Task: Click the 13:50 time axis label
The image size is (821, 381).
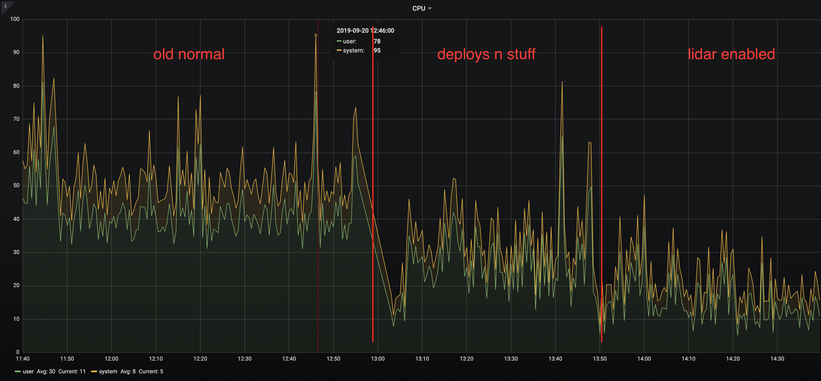Action: tap(600, 359)
